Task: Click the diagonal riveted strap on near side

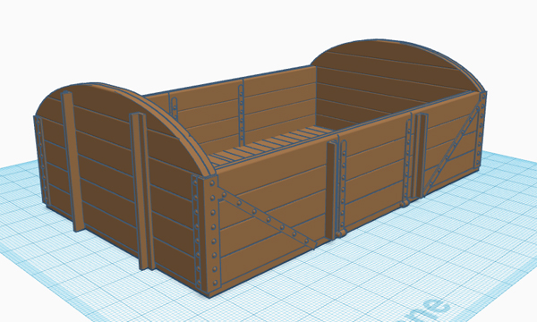Action: (x=267, y=217)
